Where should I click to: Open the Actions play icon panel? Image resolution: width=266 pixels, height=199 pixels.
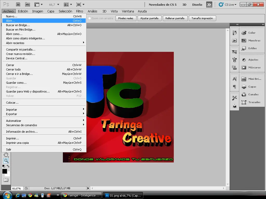[235, 41]
